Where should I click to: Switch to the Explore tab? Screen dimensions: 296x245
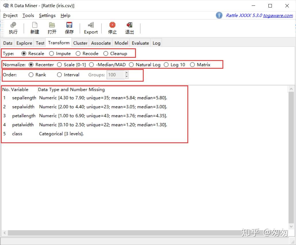(24, 43)
